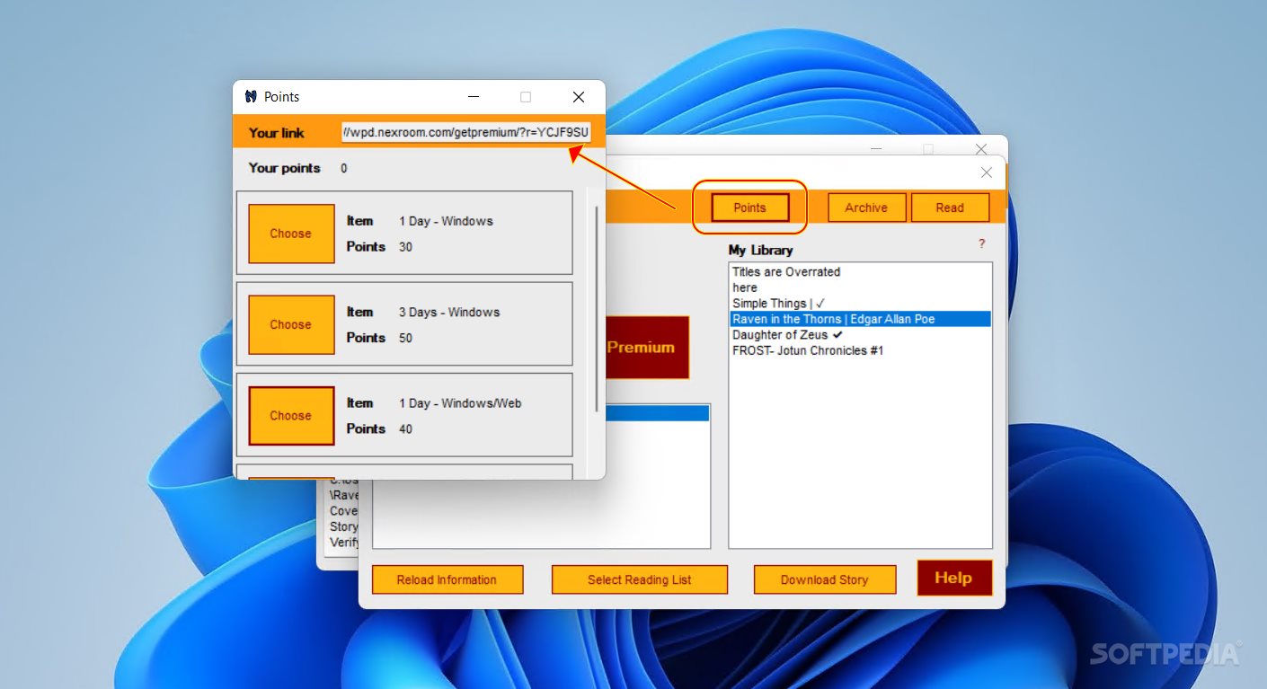Viewport: 1267px width, 689px height.
Task: Minimize the background window
Action: coord(876,149)
